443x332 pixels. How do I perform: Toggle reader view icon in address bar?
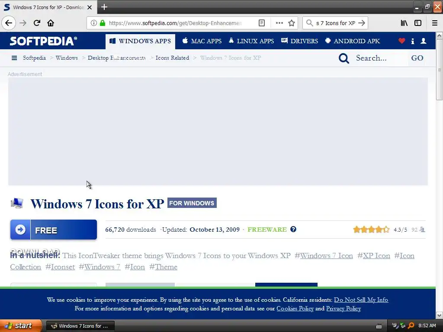click(x=262, y=23)
